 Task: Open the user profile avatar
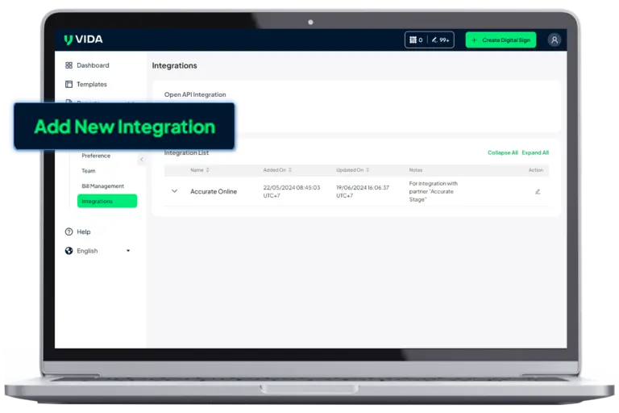coord(555,40)
